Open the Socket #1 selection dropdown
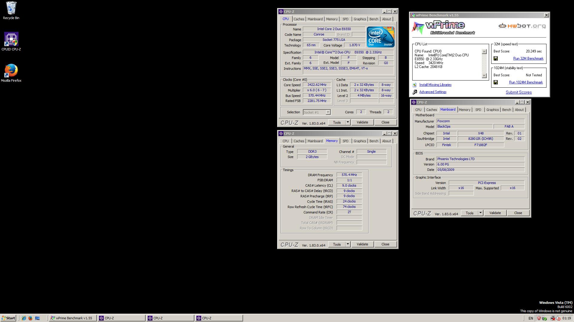Image resolution: width=574 pixels, height=322 pixels. pyautogui.click(x=317, y=112)
